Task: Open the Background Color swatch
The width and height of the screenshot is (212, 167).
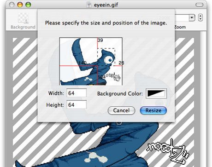Action: coord(156,93)
